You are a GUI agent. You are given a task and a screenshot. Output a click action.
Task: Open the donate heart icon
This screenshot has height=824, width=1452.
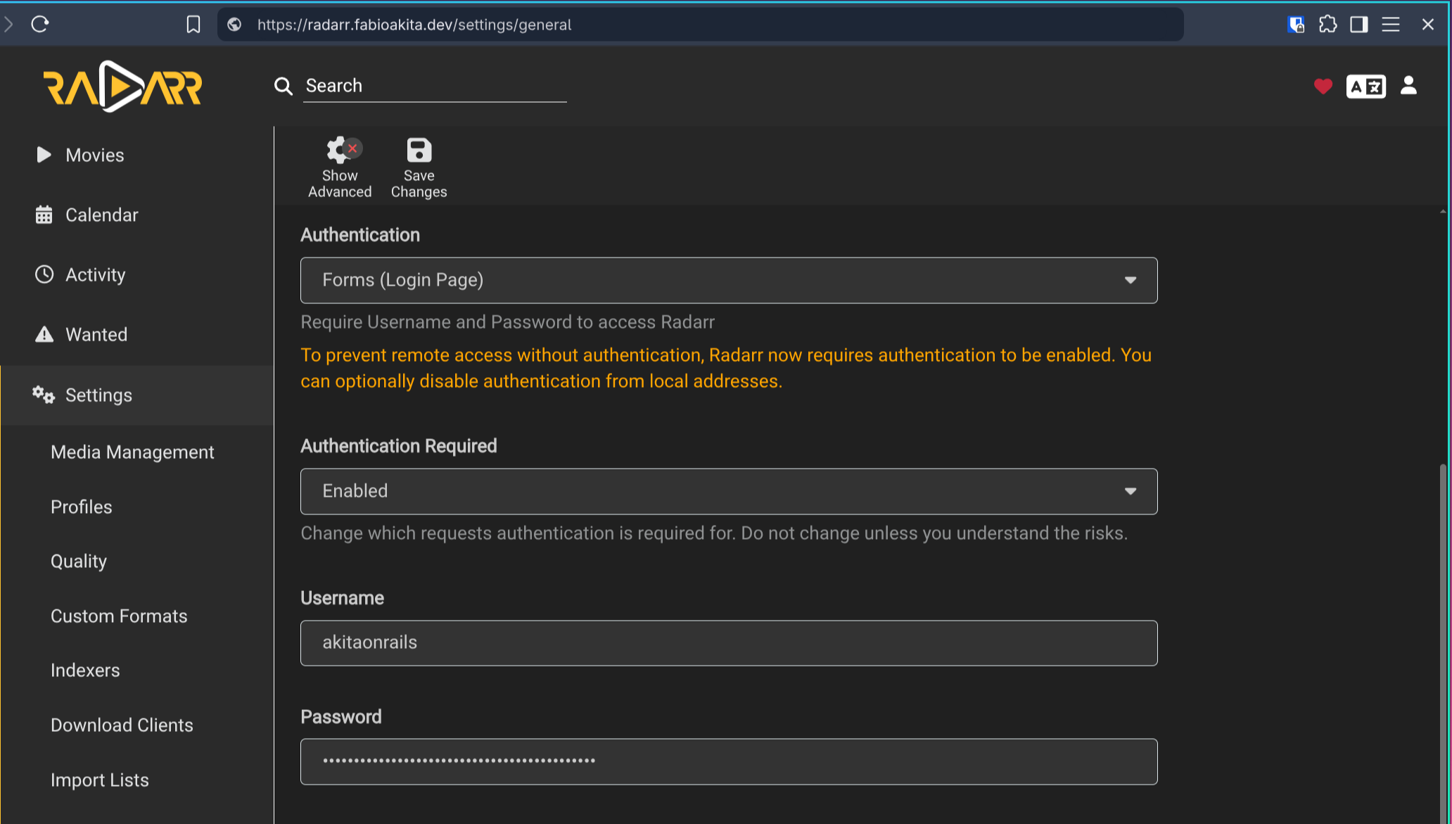tap(1323, 86)
